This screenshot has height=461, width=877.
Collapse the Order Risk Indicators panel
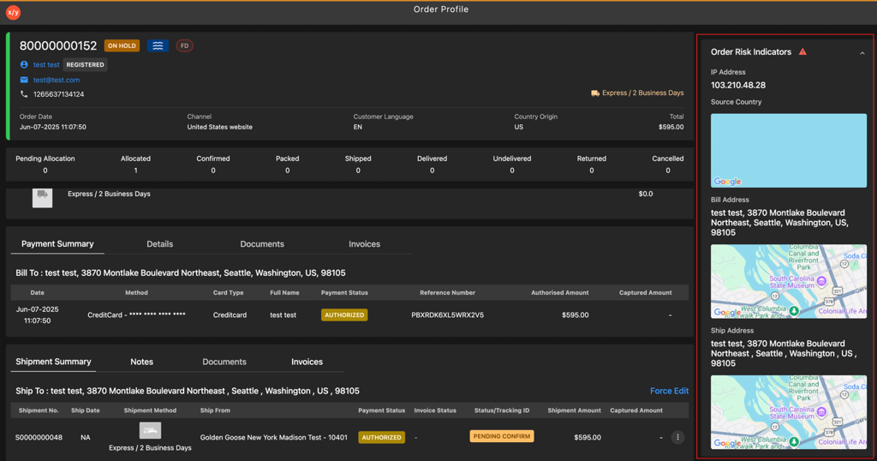(x=862, y=53)
